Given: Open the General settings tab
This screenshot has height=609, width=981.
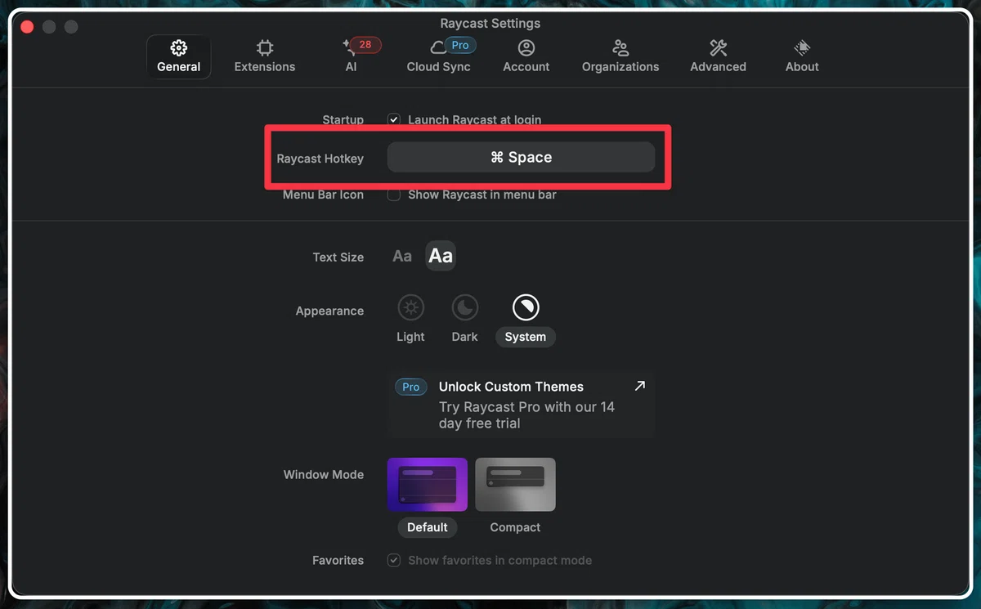Looking at the screenshot, I should pos(178,56).
